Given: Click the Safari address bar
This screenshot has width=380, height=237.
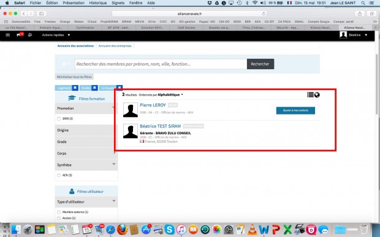Looking at the screenshot, I should 189,14.
